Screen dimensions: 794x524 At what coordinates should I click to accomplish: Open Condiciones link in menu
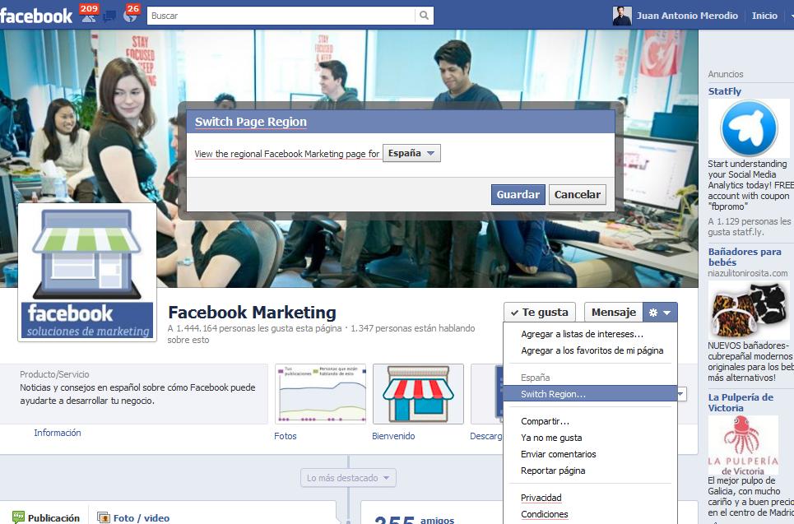[545, 514]
